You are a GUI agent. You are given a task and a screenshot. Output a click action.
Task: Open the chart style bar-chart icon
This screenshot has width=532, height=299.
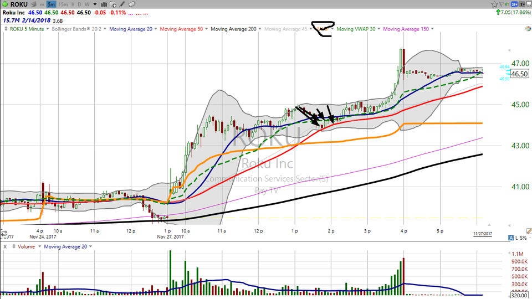click(x=104, y=4)
